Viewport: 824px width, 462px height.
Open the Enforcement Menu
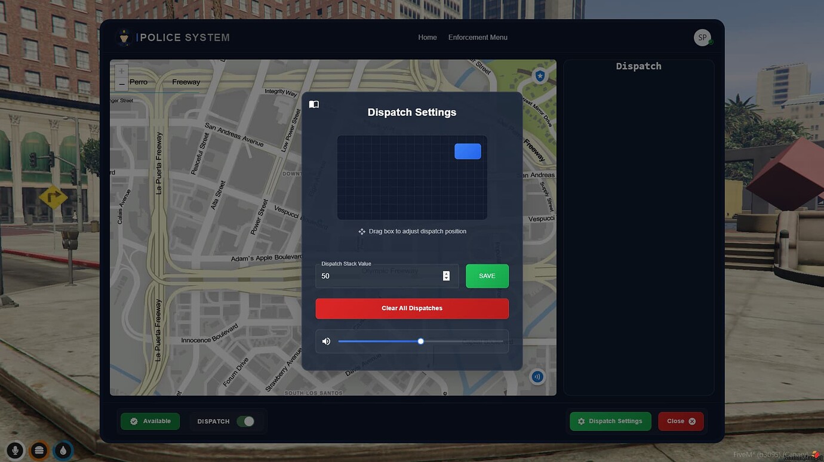point(477,37)
